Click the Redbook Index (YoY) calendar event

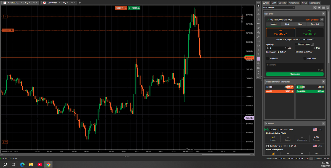click(x=276, y=133)
